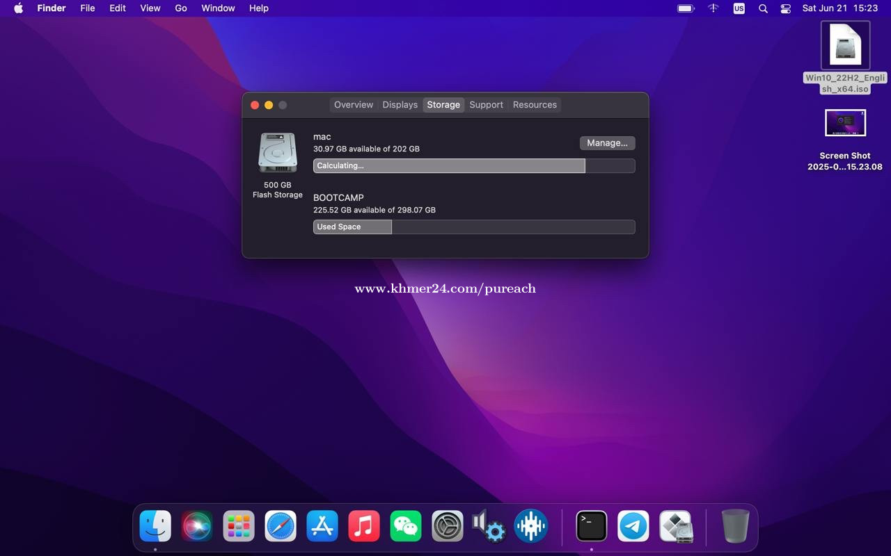Launch Siri from the Dock

point(197,526)
